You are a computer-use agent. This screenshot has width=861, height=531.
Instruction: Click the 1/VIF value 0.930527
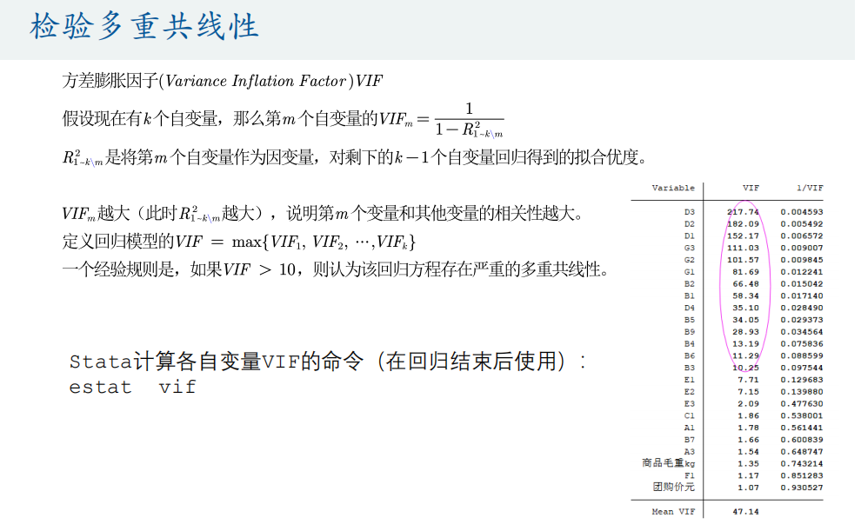801,488
